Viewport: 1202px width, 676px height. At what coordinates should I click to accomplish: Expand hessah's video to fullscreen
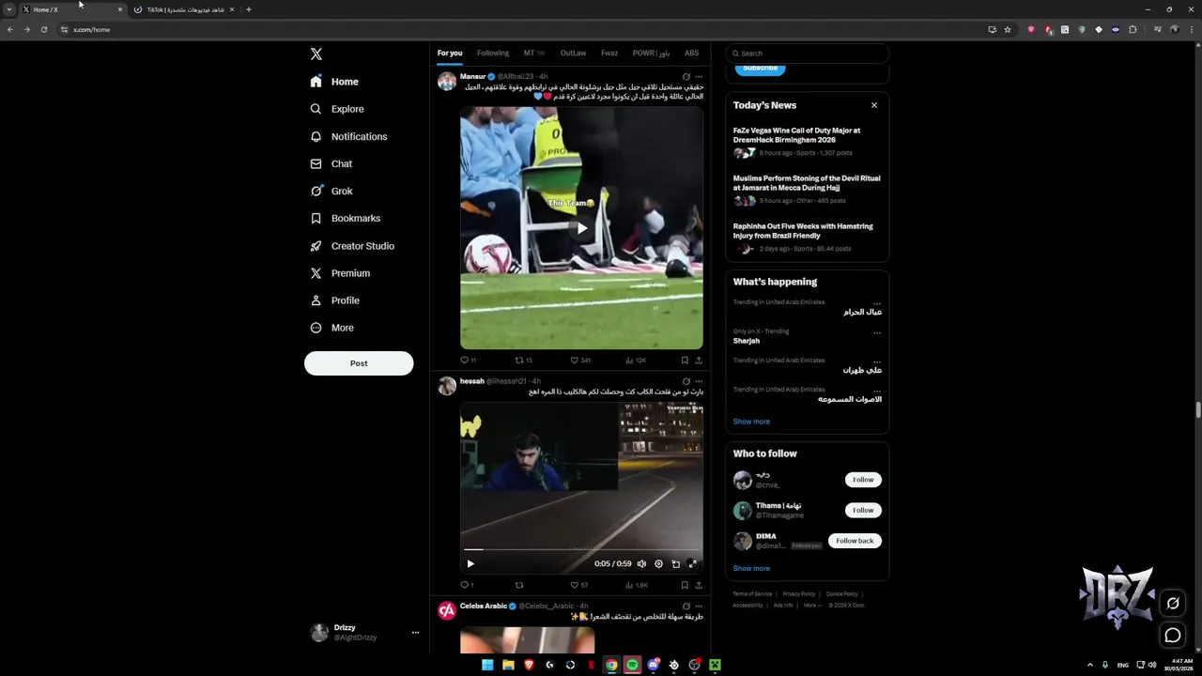click(692, 564)
